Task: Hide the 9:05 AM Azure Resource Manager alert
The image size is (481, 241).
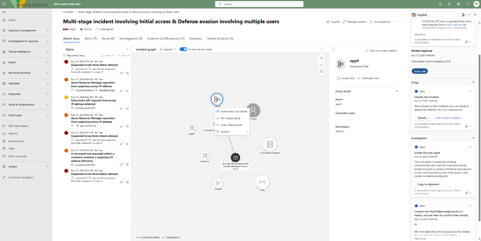Action: [127, 126]
